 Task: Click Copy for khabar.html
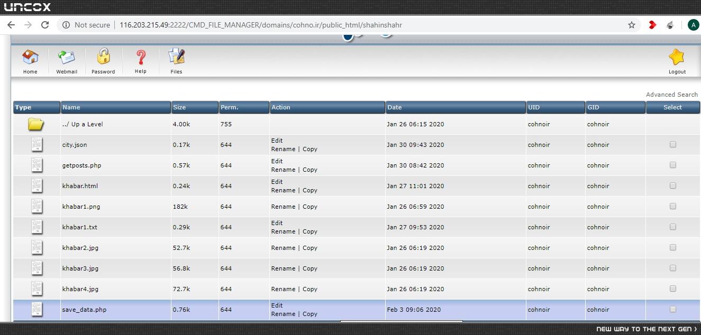pyautogui.click(x=310, y=190)
